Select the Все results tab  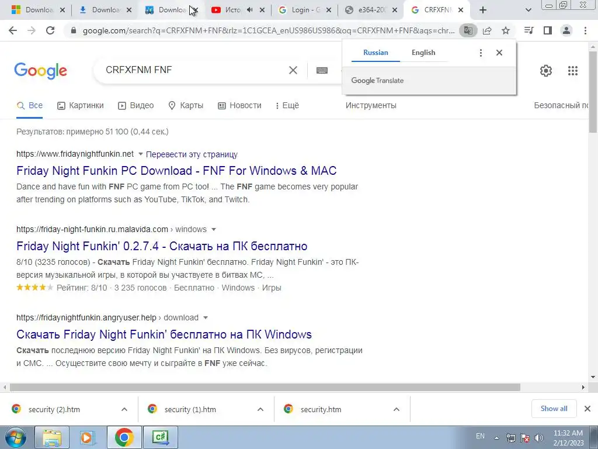tap(30, 105)
